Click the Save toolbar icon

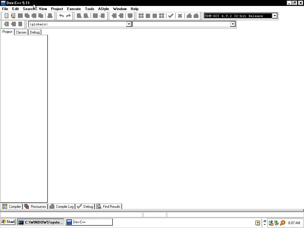pos(20,16)
